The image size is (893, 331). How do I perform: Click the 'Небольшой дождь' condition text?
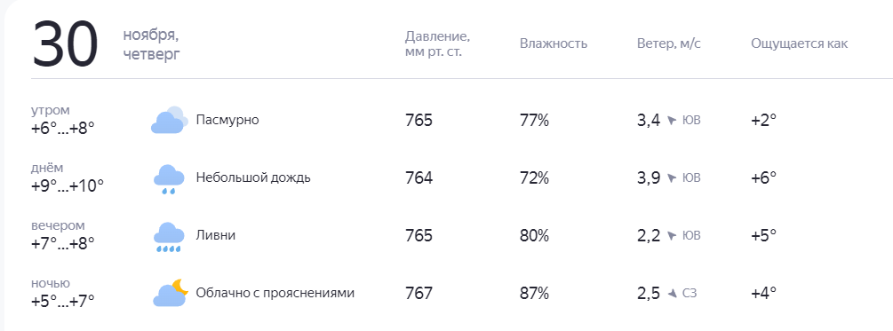[x=253, y=178]
